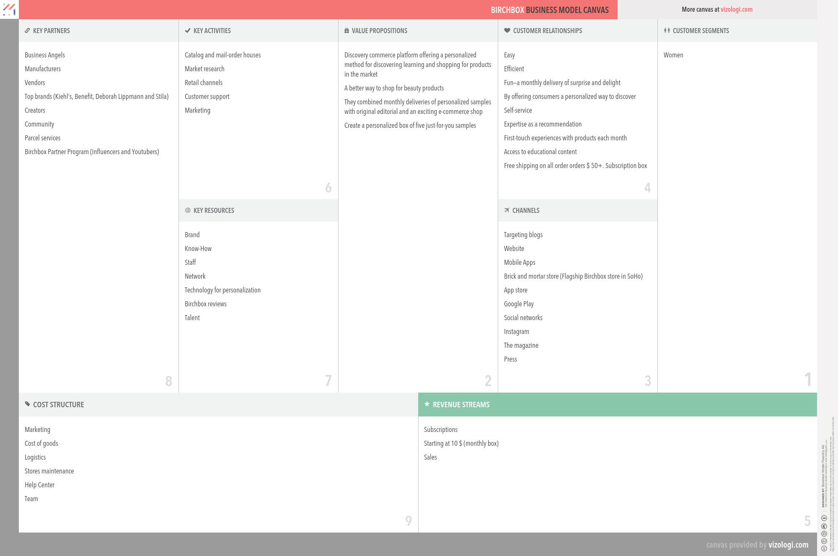Select 'Expertise as a recommendation' entry

(x=543, y=124)
